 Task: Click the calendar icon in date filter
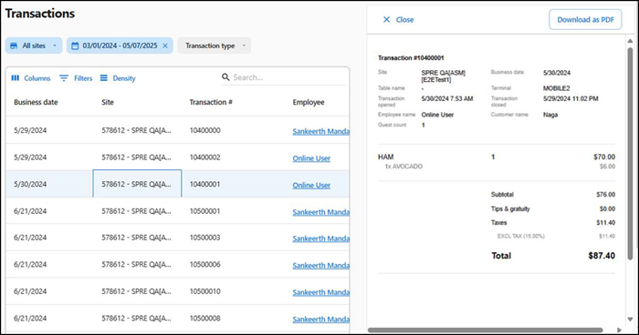coord(75,46)
